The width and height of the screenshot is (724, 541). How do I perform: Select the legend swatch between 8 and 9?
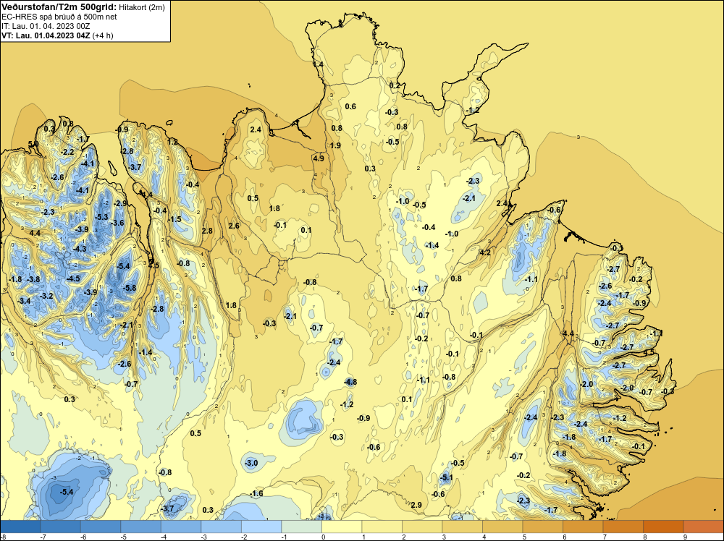663,527
